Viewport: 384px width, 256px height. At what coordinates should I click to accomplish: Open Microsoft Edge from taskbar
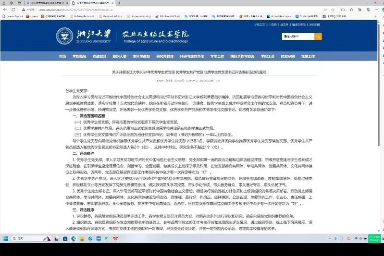coord(74,238)
